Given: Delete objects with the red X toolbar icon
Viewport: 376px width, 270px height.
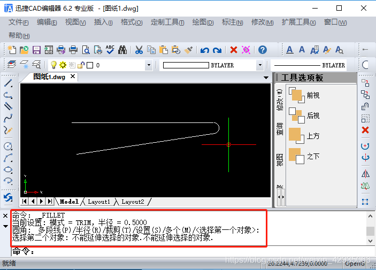Looking at the screenshot, I should 234,50.
